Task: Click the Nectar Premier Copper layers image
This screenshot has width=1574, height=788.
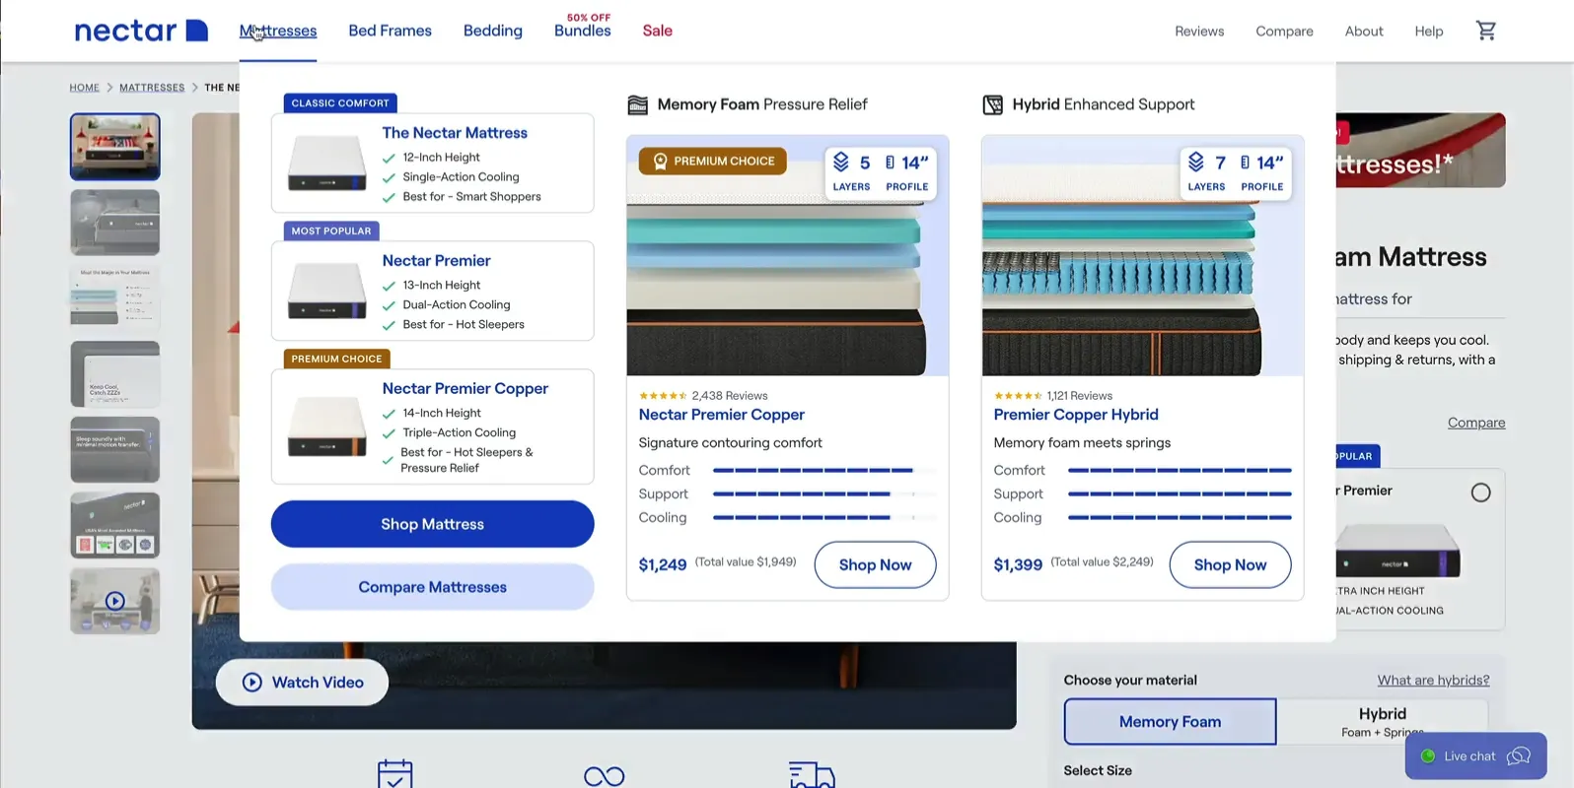Action: pyautogui.click(x=787, y=255)
